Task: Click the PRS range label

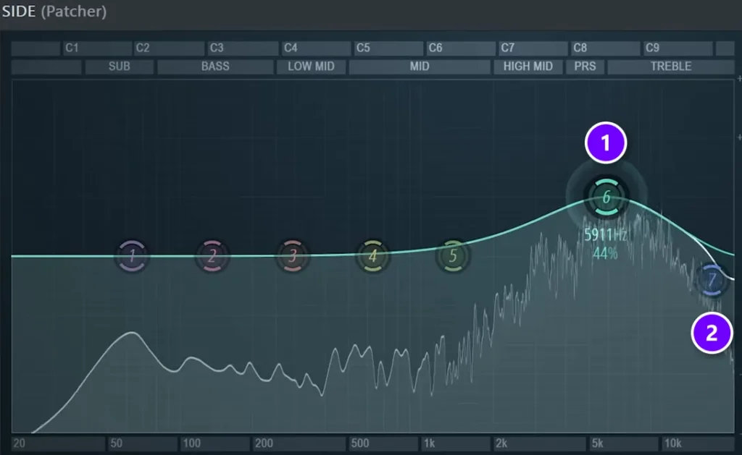Action: (585, 66)
